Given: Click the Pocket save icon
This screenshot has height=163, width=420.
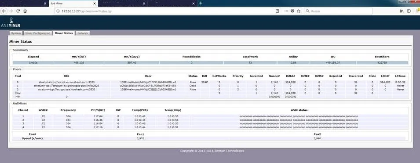Looking at the screenshot, I should [292, 11].
